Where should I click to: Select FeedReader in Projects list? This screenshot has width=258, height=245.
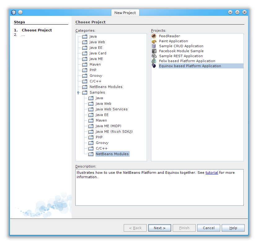(169, 36)
